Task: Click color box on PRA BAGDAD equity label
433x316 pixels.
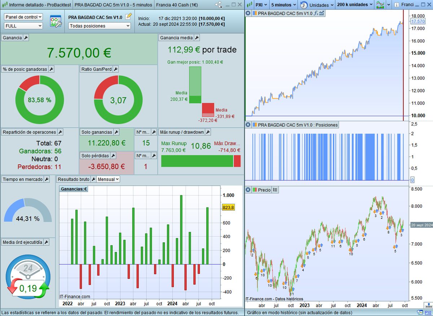Action: tap(254, 13)
